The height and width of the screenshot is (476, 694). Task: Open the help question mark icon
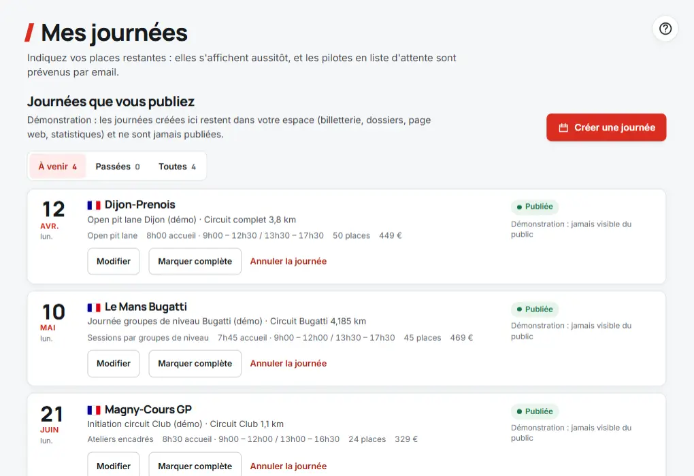click(665, 29)
